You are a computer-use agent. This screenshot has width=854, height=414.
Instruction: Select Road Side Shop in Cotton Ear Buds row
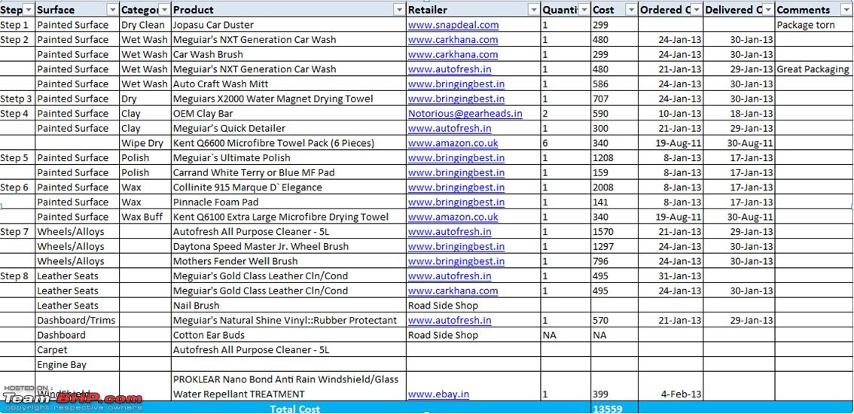(473, 335)
